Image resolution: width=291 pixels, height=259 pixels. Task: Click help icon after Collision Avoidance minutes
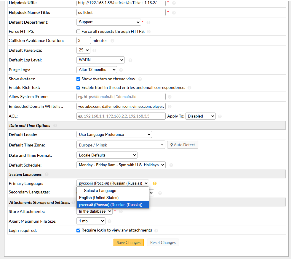pos(112,41)
